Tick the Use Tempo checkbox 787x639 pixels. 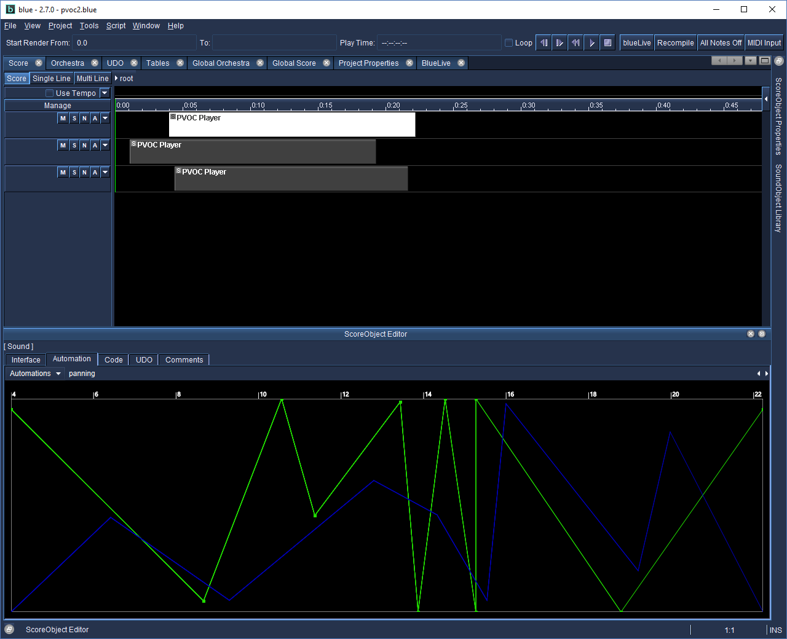click(50, 93)
